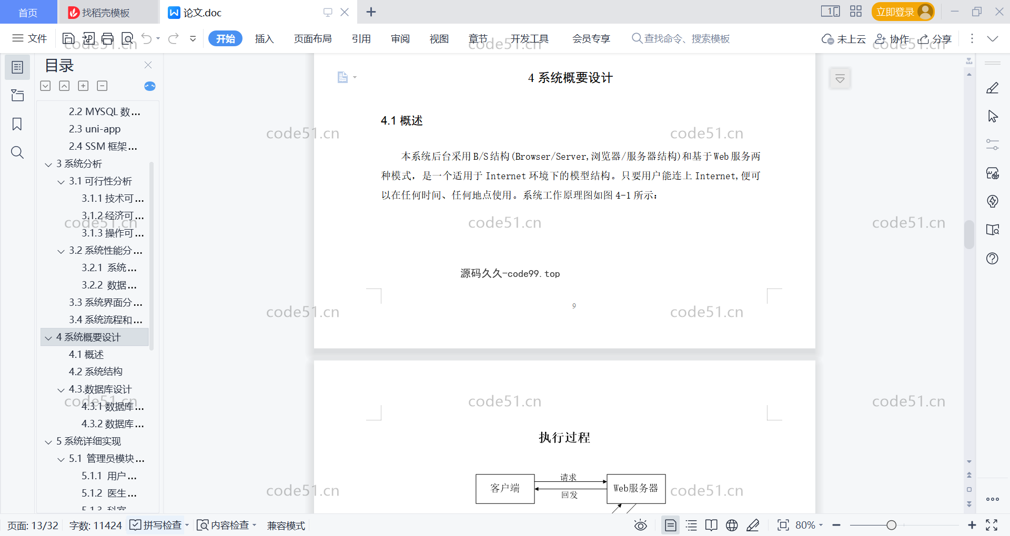Image resolution: width=1010 pixels, height=536 pixels.
Task: Close the 论文.doc tab
Action: (x=345, y=12)
